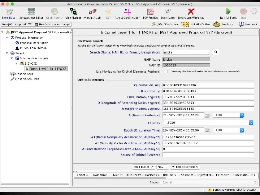Image resolution: width=260 pixels, height=195 pixels.
Task: Click left tree panel horizontal scrollbar
Action: pyautogui.click(x=35, y=185)
